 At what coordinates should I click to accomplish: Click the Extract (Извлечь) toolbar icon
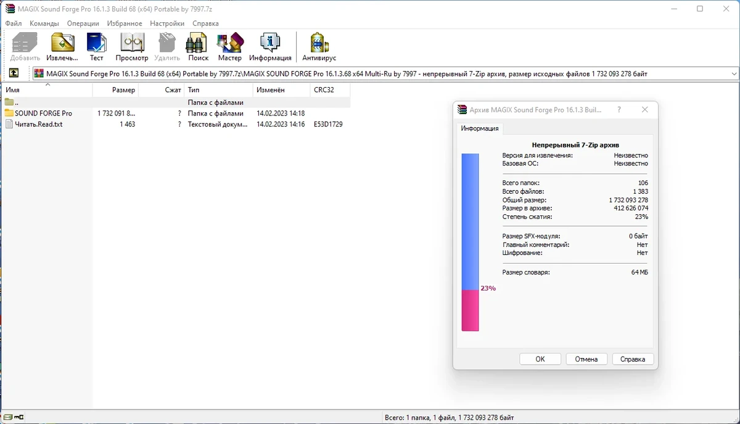click(62, 43)
